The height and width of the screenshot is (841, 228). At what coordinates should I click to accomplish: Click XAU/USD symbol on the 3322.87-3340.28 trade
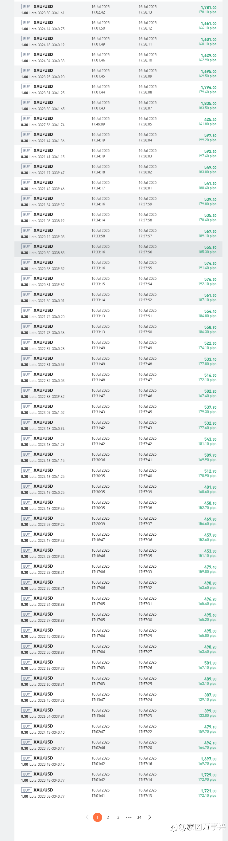tap(43, 342)
